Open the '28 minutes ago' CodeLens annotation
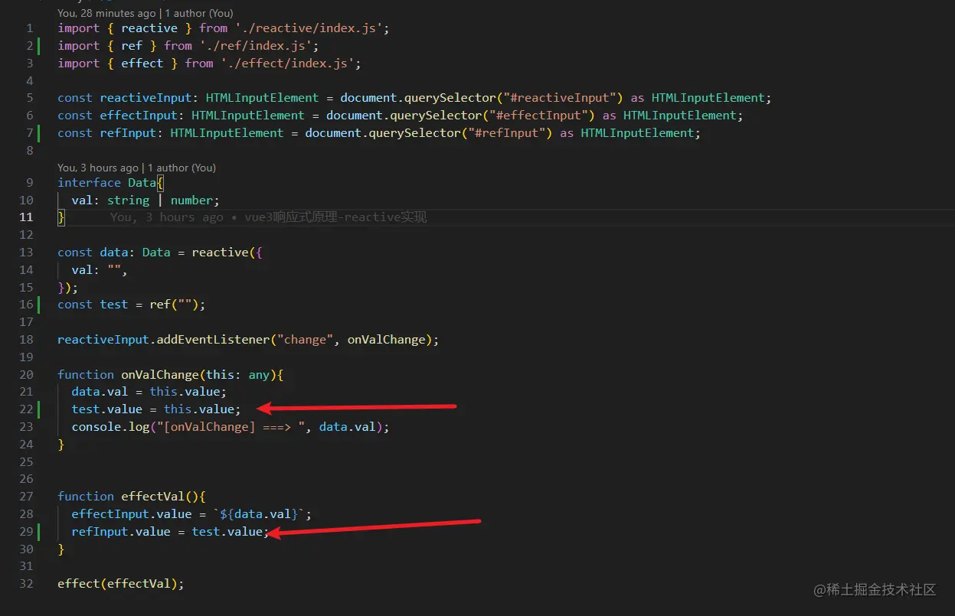 [x=146, y=13]
